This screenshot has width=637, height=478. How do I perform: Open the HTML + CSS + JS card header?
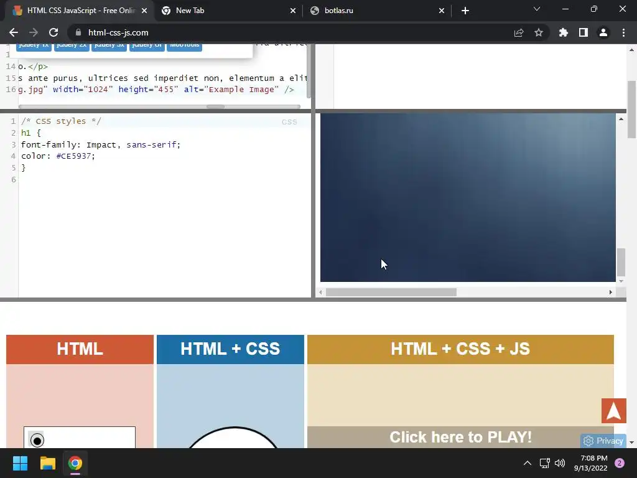tap(460, 349)
